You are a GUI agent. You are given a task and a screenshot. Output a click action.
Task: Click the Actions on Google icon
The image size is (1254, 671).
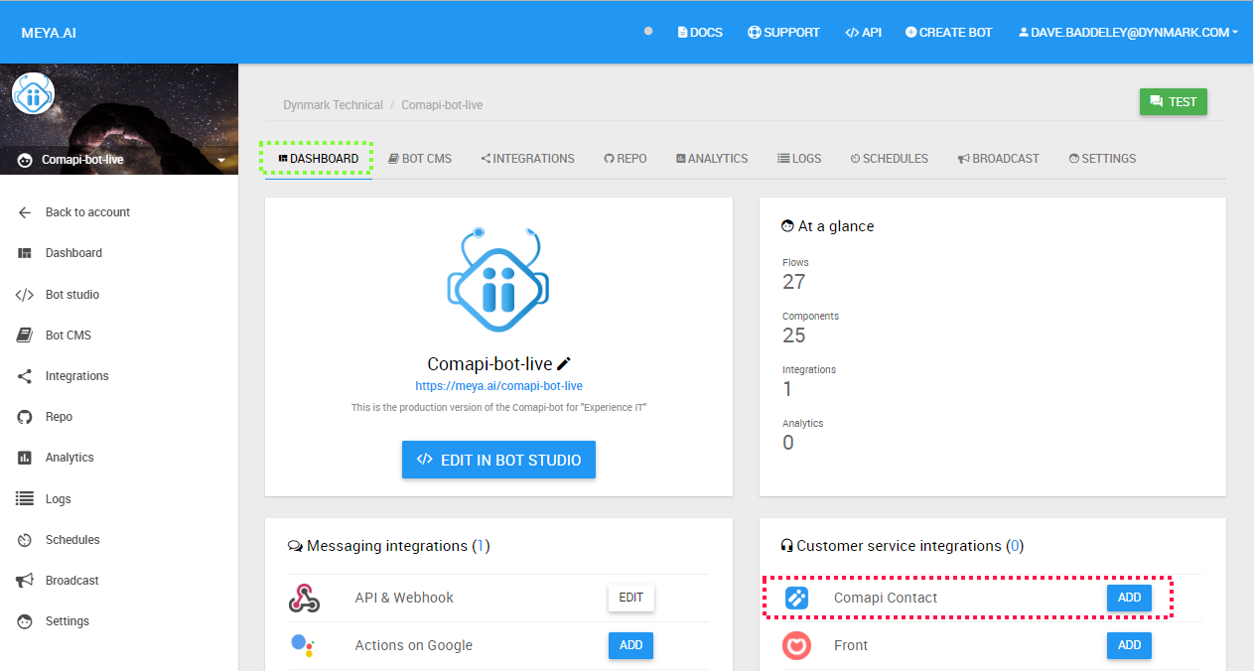[303, 645]
